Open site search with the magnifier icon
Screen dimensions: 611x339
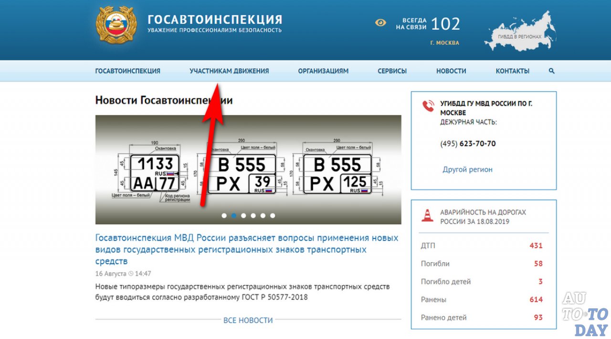point(551,70)
